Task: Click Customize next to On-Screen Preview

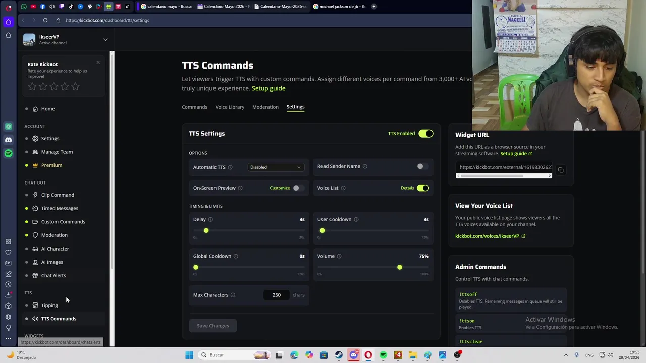Action: (x=280, y=188)
